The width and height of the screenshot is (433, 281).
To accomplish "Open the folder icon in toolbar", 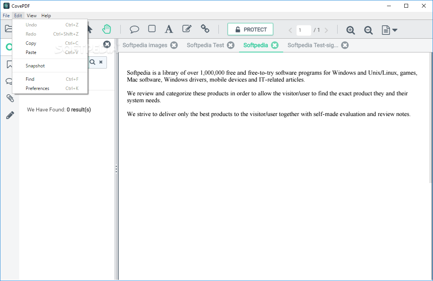I will [x=8, y=28].
